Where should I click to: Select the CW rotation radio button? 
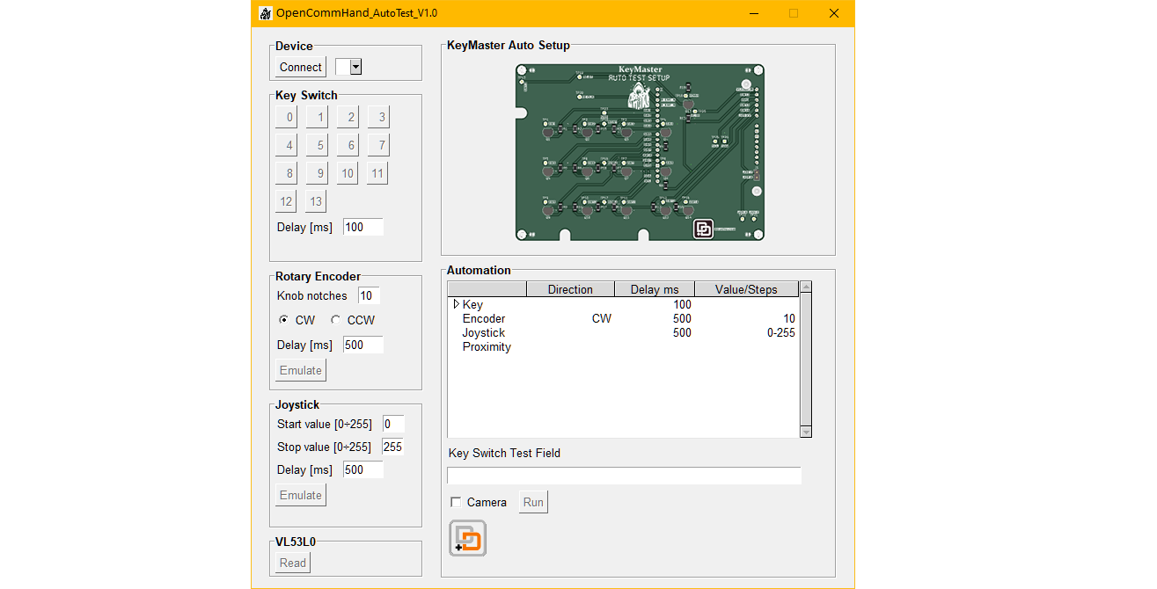point(283,320)
